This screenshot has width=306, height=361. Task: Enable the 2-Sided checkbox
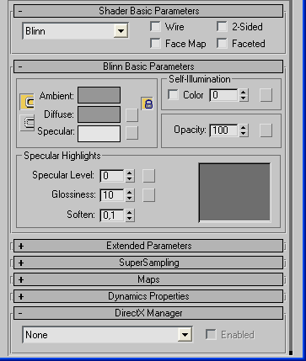pyautogui.click(x=222, y=27)
